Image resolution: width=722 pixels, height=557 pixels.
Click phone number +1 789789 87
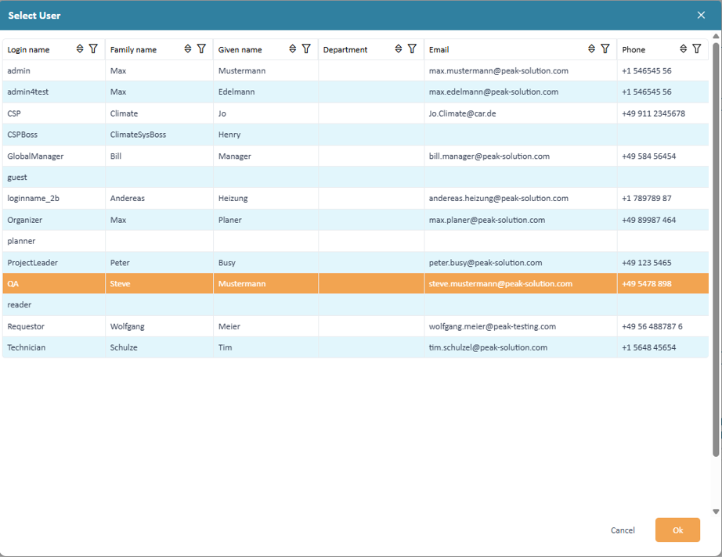click(x=647, y=199)
